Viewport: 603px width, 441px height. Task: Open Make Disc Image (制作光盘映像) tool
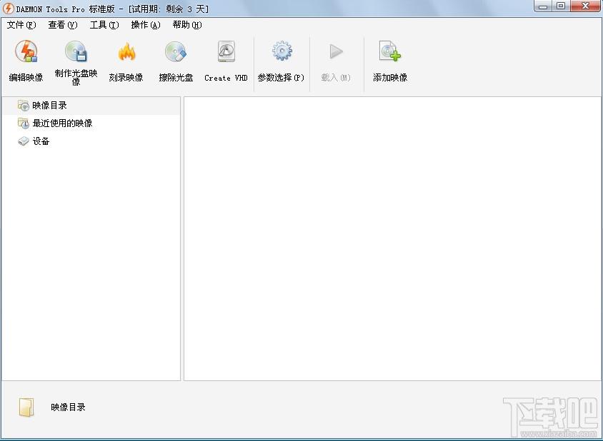coord(76,53)
